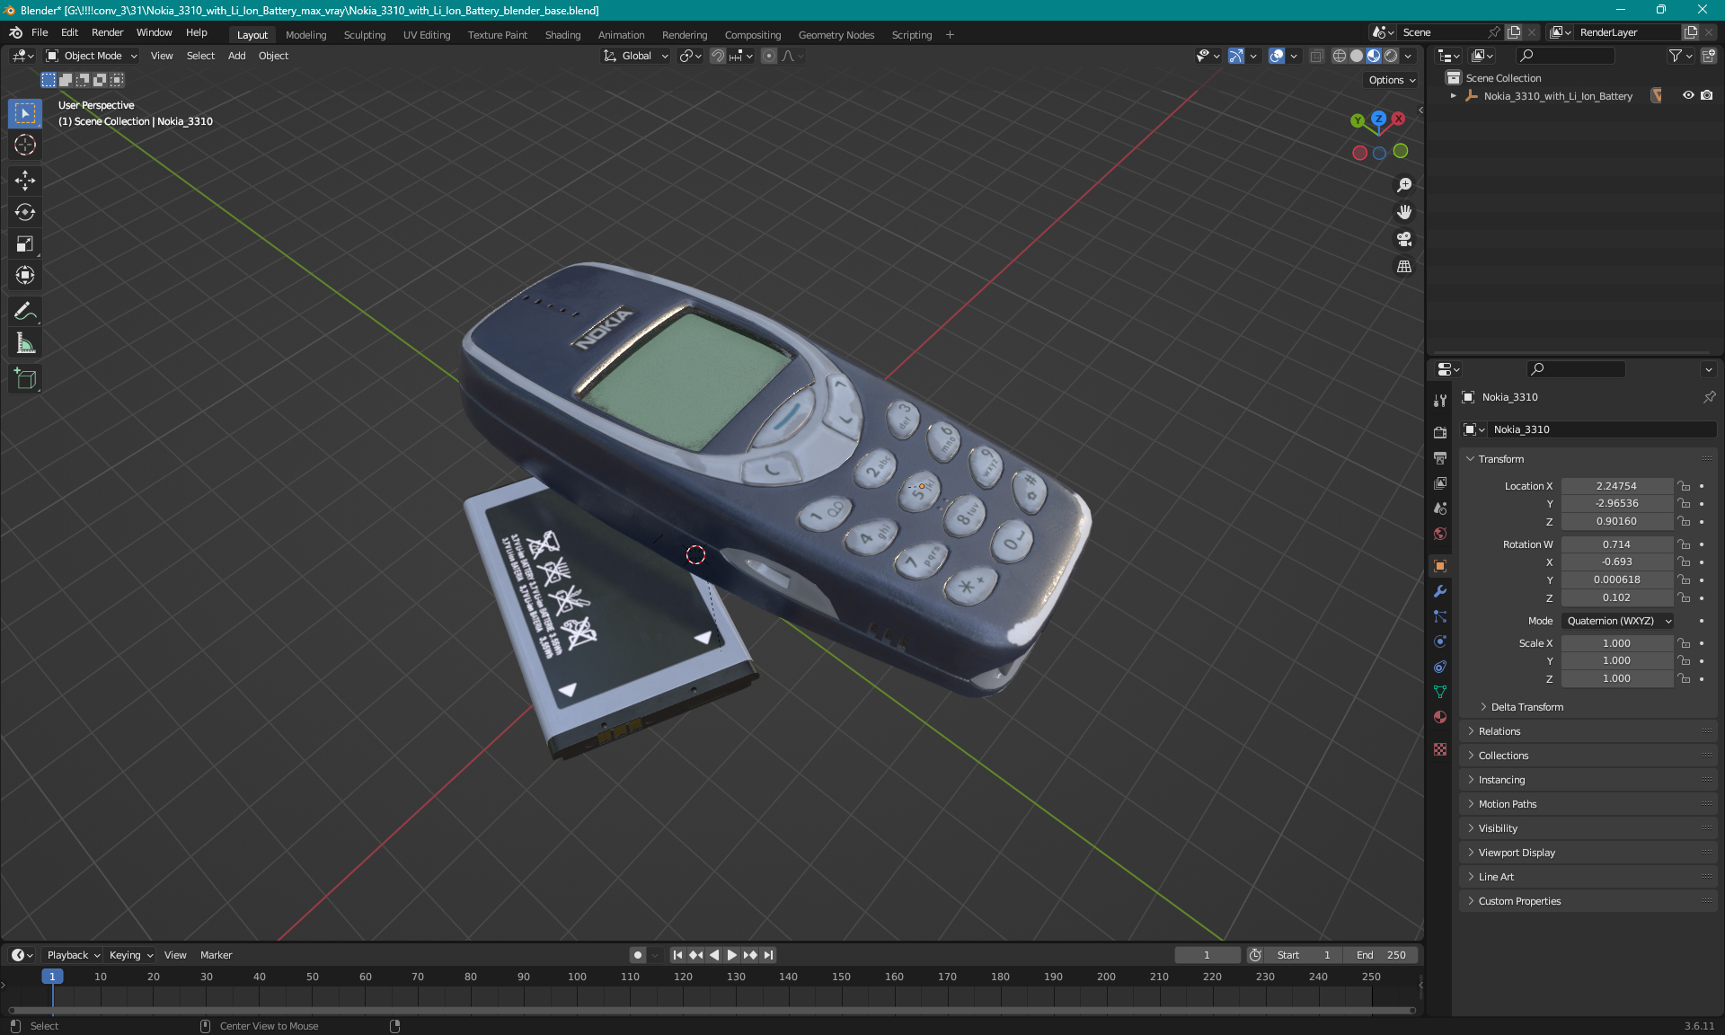Open the viewport Options dropdown
Image resolution: width=1725 pixels, height=1035 pixels.
(x=1392, y=80)
